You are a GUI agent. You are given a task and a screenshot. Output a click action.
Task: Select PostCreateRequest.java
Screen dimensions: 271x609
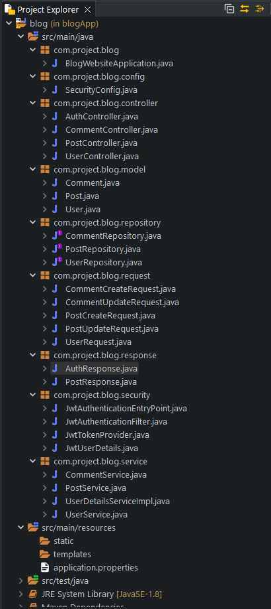pyautogui.click(x=110, y=315)
